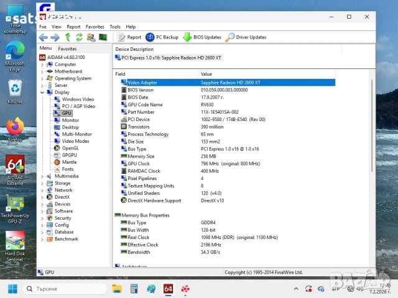Select the BIOS Version row
Screen dimensions: 398x298
228,90
